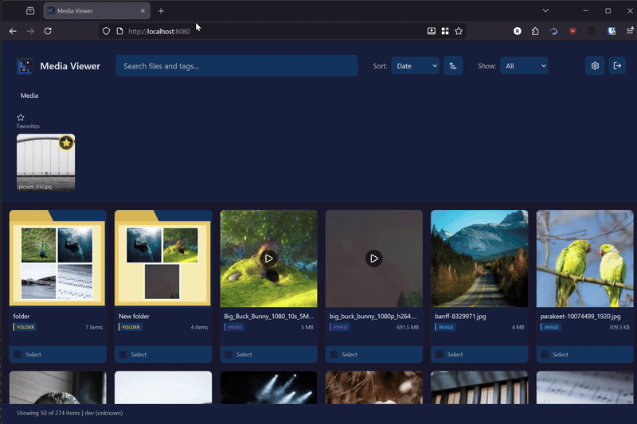Screen dimensions: 637x424
Task: Click the Media breadcrumb
Action: pos(29,95)
